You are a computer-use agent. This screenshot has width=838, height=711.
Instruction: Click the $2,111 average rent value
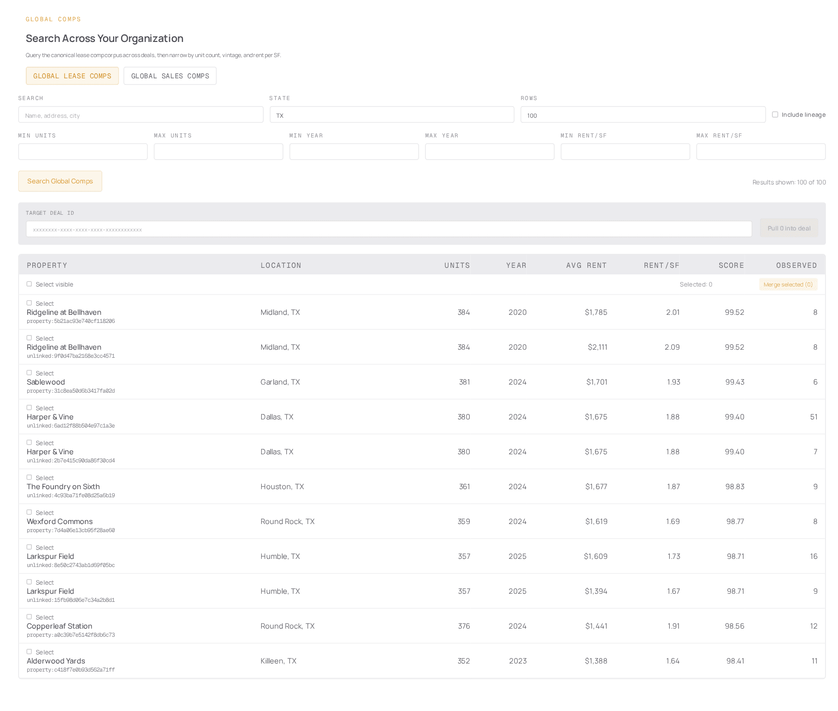[x=598, y=347]
